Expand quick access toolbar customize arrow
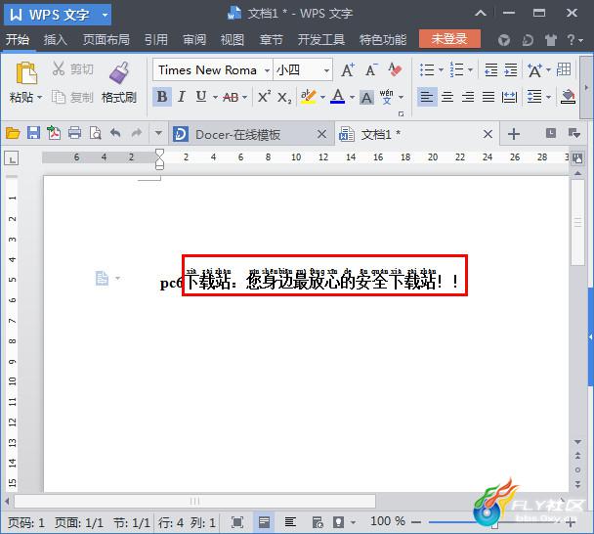594x534 pixels. [x=158, y=133]
